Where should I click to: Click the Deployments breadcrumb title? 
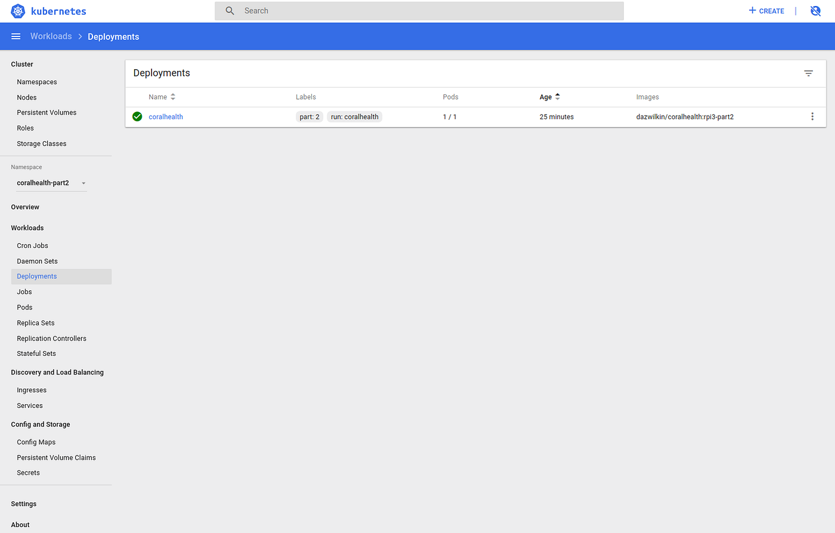pyautogui.click(x=113, y=36)
